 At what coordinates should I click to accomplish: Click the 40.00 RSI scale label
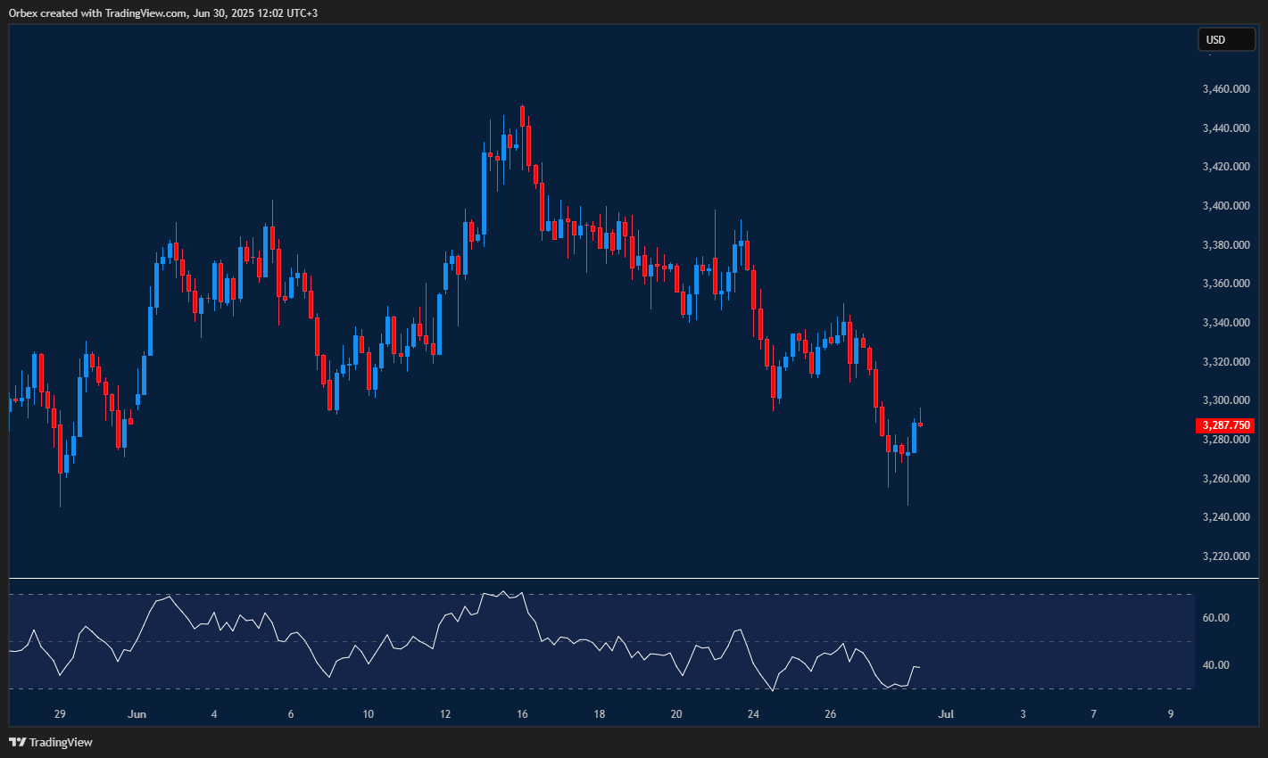pos(1215,664)
